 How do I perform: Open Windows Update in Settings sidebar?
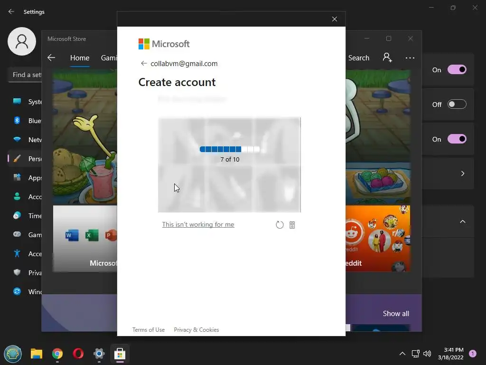pos(25,291)
